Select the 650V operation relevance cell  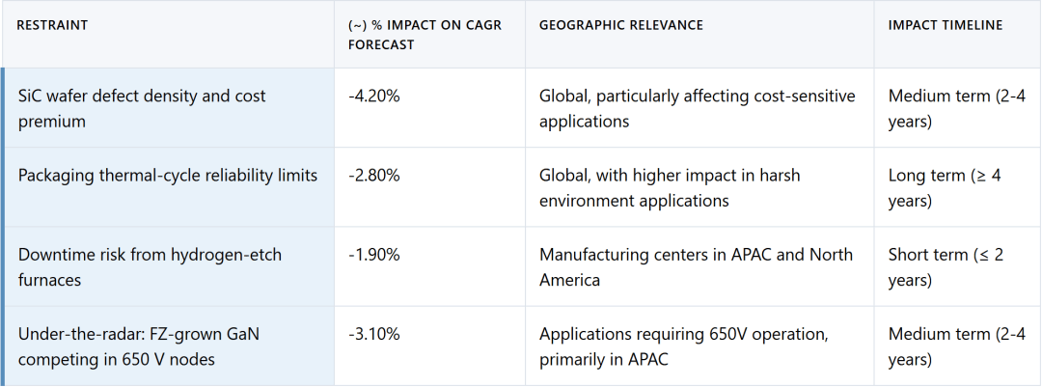pos(684,346)
